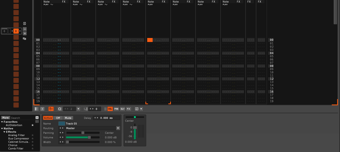This screenshot has height=152, width=340.
Task: Click the minus button in pattern sequencer
Action: [25, 29]
